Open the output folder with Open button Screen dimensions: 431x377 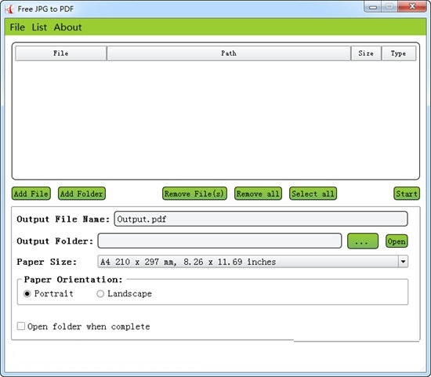click(397, 241)
